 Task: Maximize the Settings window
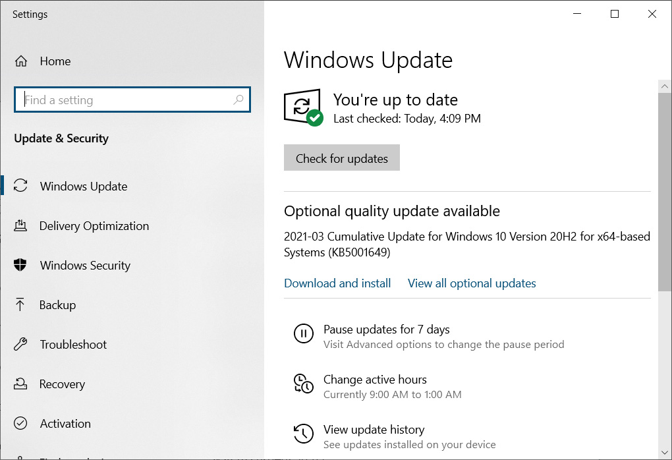coord(615,14)
